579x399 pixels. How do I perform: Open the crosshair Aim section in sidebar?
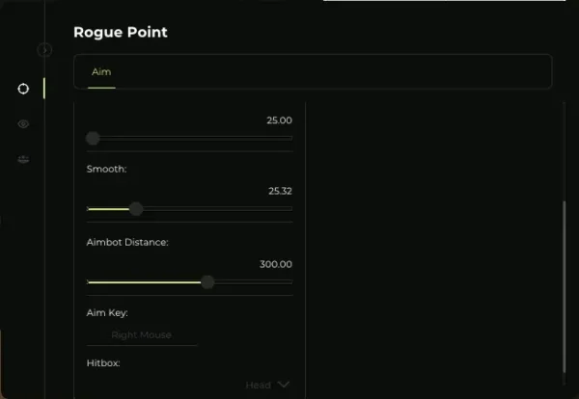23,89
